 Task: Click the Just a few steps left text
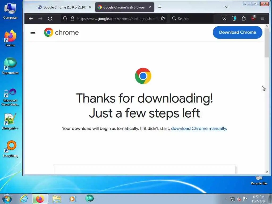pyautogui.click(x=144, y=113)
